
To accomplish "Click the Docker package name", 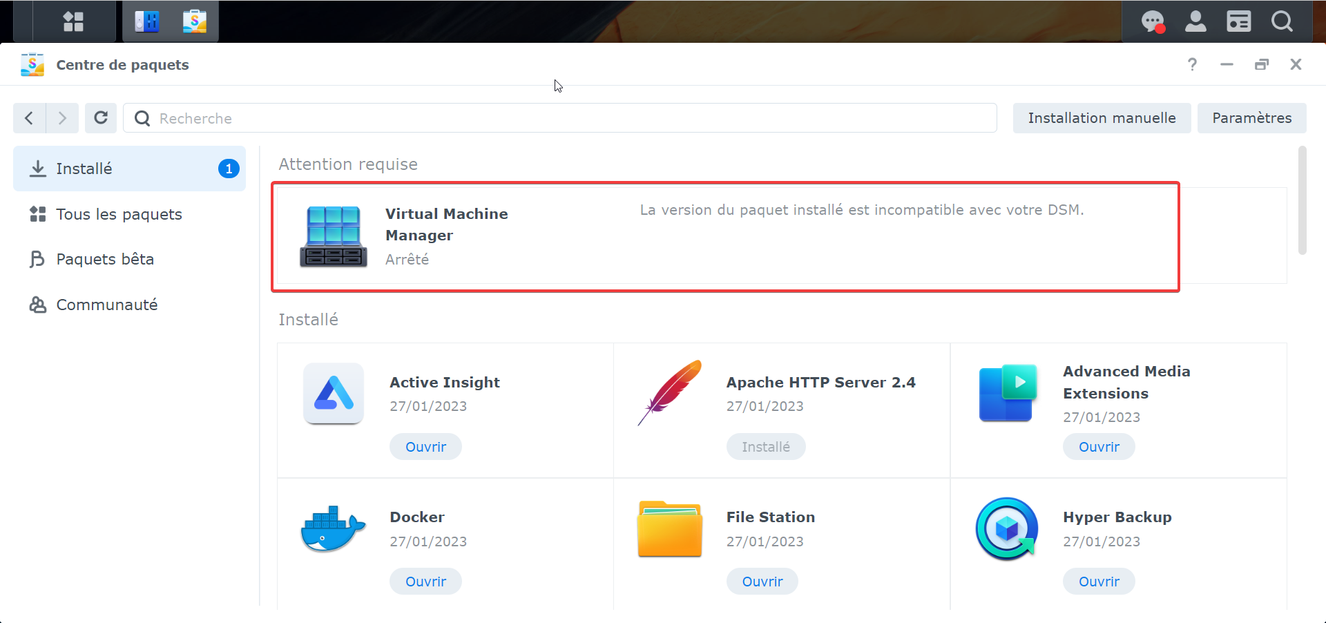I will 417,517.
